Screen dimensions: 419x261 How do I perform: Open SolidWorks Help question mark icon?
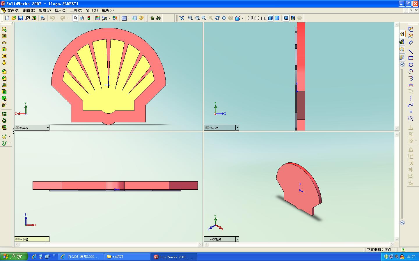[141, 18]
